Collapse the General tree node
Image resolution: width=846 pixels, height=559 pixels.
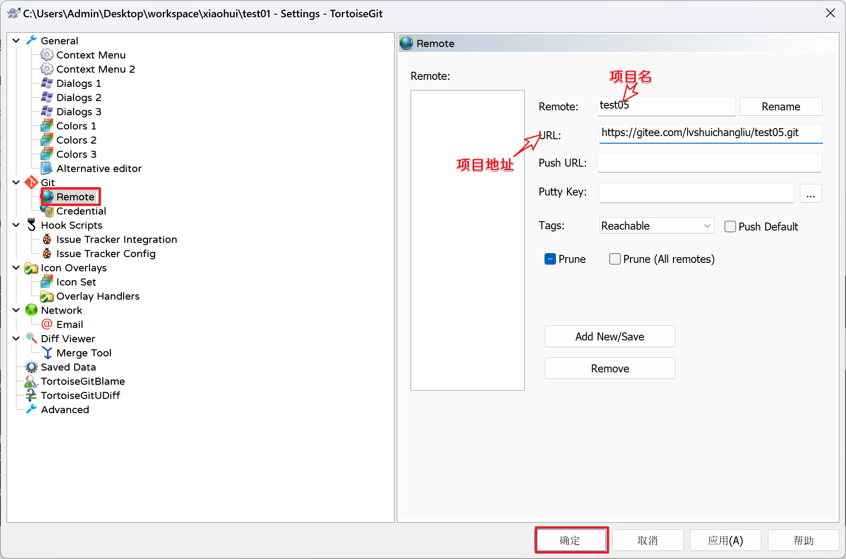[x=16, y=40]
